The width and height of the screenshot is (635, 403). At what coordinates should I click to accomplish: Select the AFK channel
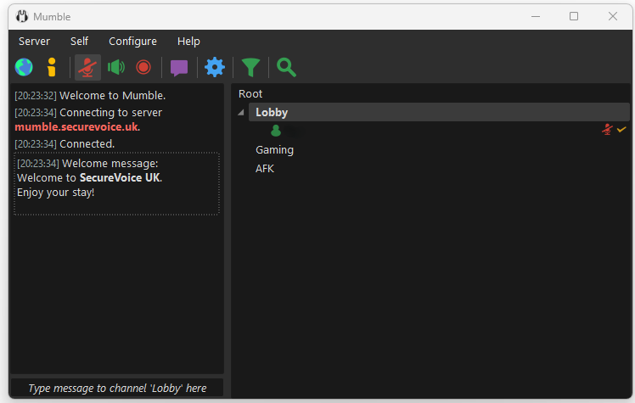click(265, 169)
